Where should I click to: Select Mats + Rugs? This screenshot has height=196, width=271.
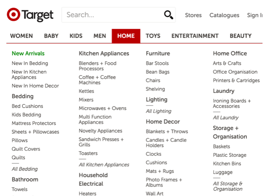(x=160, y=171)
